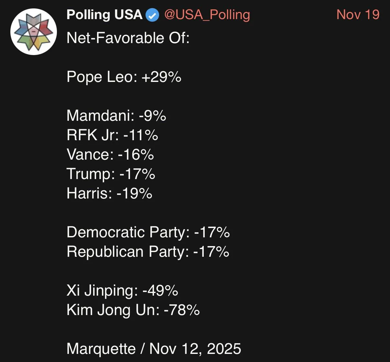This screenshot has height=362, width=390.
Task: Click the word Marquette in the footer
Action: pyautogui.click(x=101, y=349)
